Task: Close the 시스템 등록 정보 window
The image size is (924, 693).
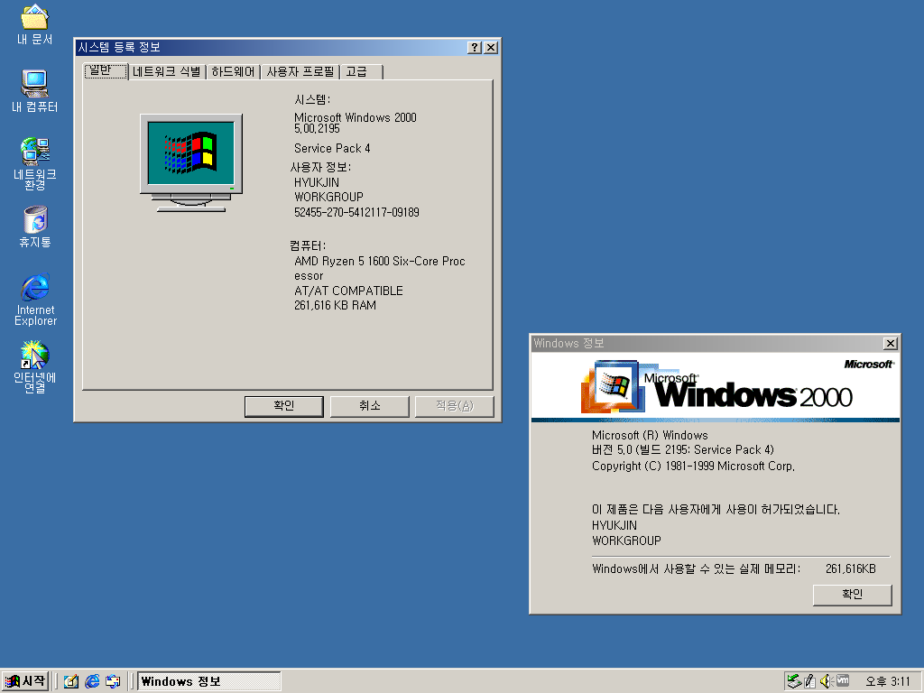Action: pyautogui.click(x=491, y=48)
